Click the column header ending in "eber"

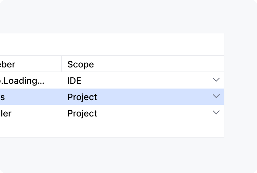(8, 64)
